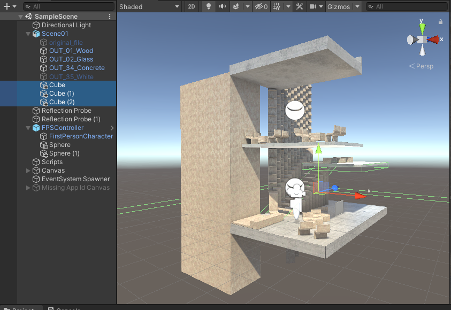
Task: Expand the Canvas object in hierarchy
Action: point(28,170)
